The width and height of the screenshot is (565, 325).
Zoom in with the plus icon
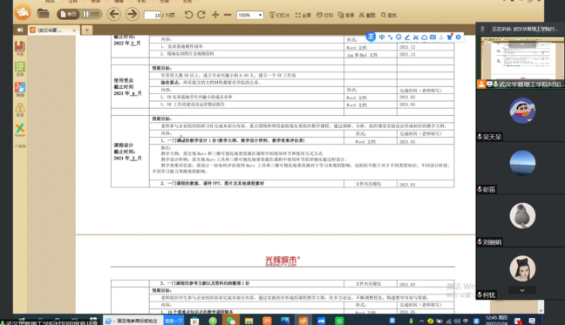pyautogui.click(x=215, y=15)
